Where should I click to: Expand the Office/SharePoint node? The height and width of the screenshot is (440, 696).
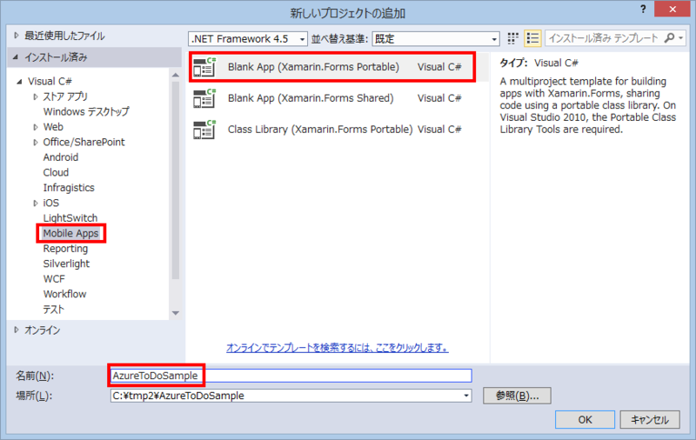pos(36,143)
